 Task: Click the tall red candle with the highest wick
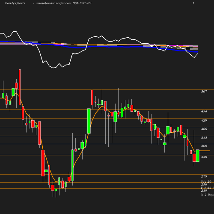(20, 87)
